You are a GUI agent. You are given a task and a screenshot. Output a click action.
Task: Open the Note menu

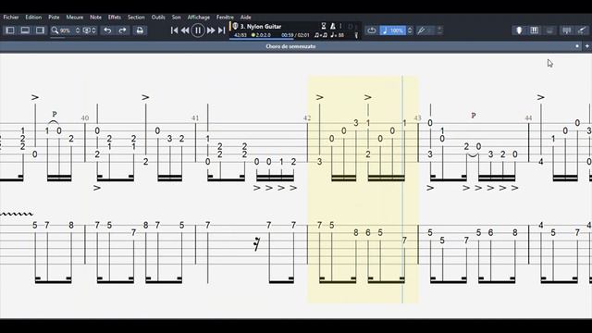95,18
